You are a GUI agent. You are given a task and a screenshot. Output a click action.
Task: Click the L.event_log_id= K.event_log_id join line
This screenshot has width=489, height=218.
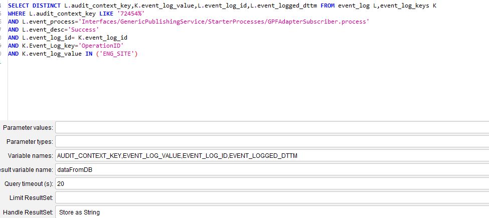pyautogui.click(x=68, y=38)
